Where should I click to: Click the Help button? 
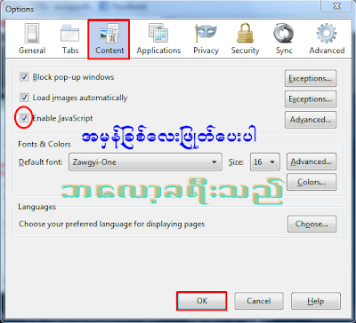[x=316, y=301]
